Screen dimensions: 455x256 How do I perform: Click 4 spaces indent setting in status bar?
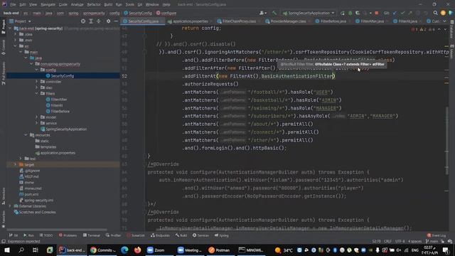click(414, 241)
